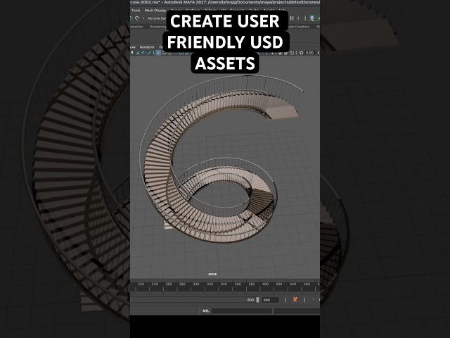Click the redo arrow icon in status line
The image size is (450, 338).
138,18
